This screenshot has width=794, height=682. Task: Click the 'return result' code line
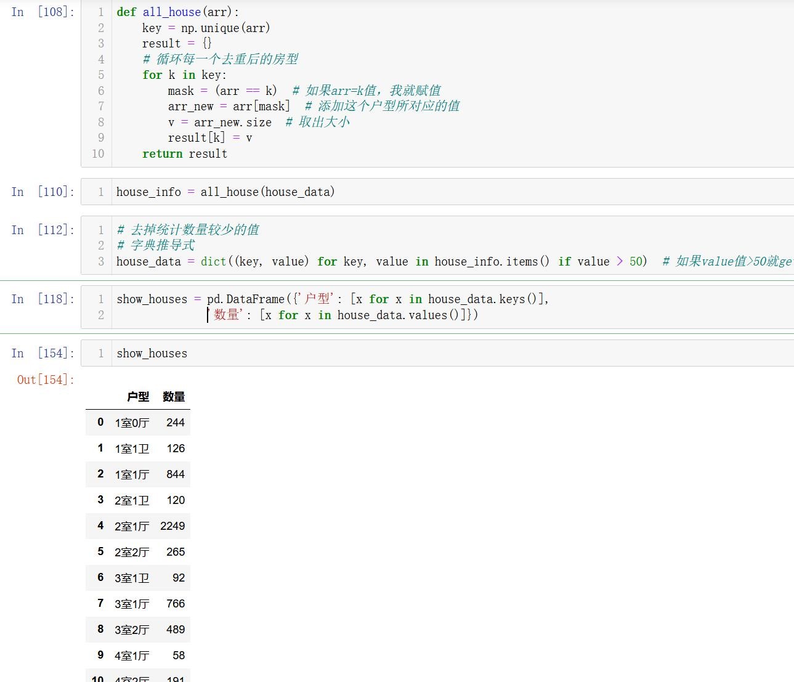[185, 153]
